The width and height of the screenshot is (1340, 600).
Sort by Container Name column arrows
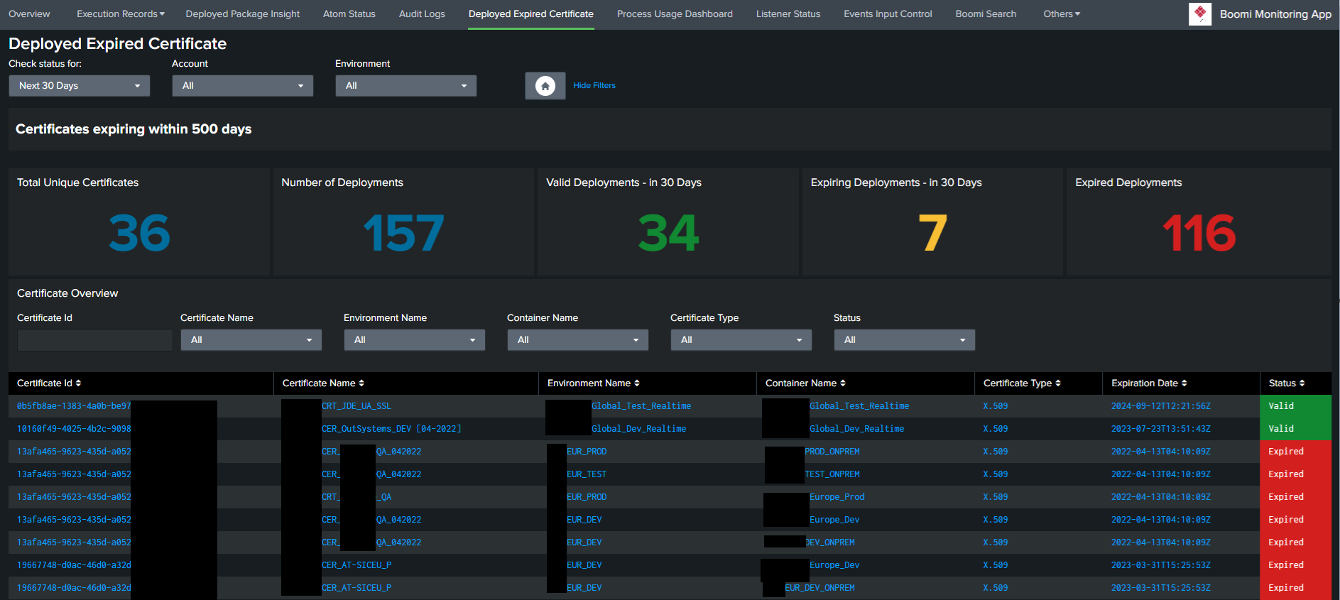click(843, 383)
